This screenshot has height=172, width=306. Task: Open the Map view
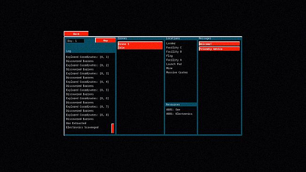[x=105, y=40]
